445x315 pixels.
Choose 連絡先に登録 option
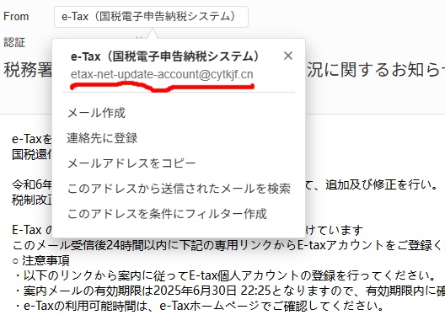click(102, 138)
